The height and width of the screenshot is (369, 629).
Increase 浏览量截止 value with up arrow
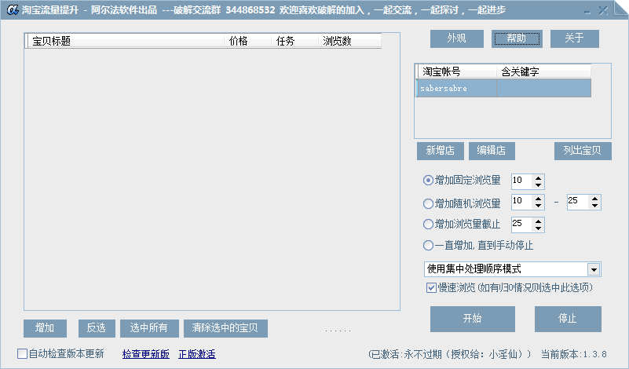click(x=538, y=221)
